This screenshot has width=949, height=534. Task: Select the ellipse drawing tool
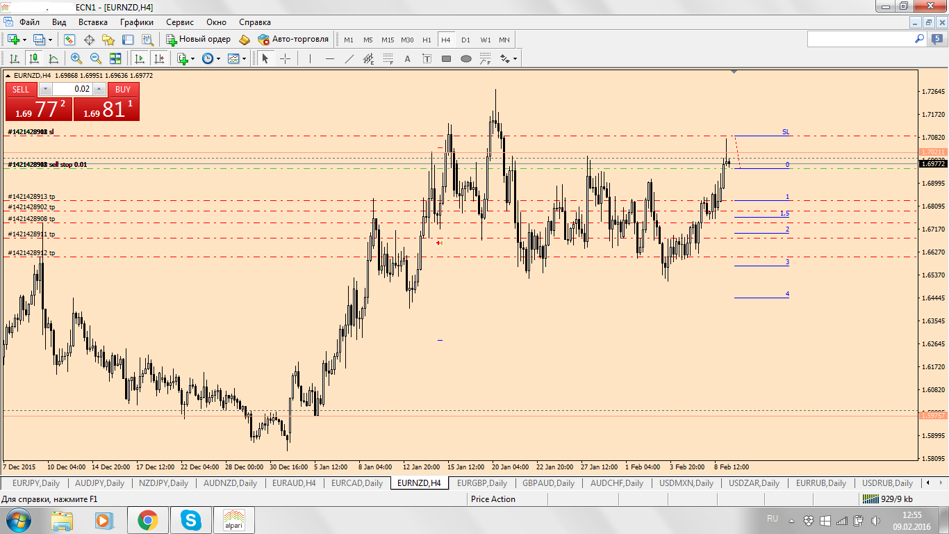click(465, 59)
